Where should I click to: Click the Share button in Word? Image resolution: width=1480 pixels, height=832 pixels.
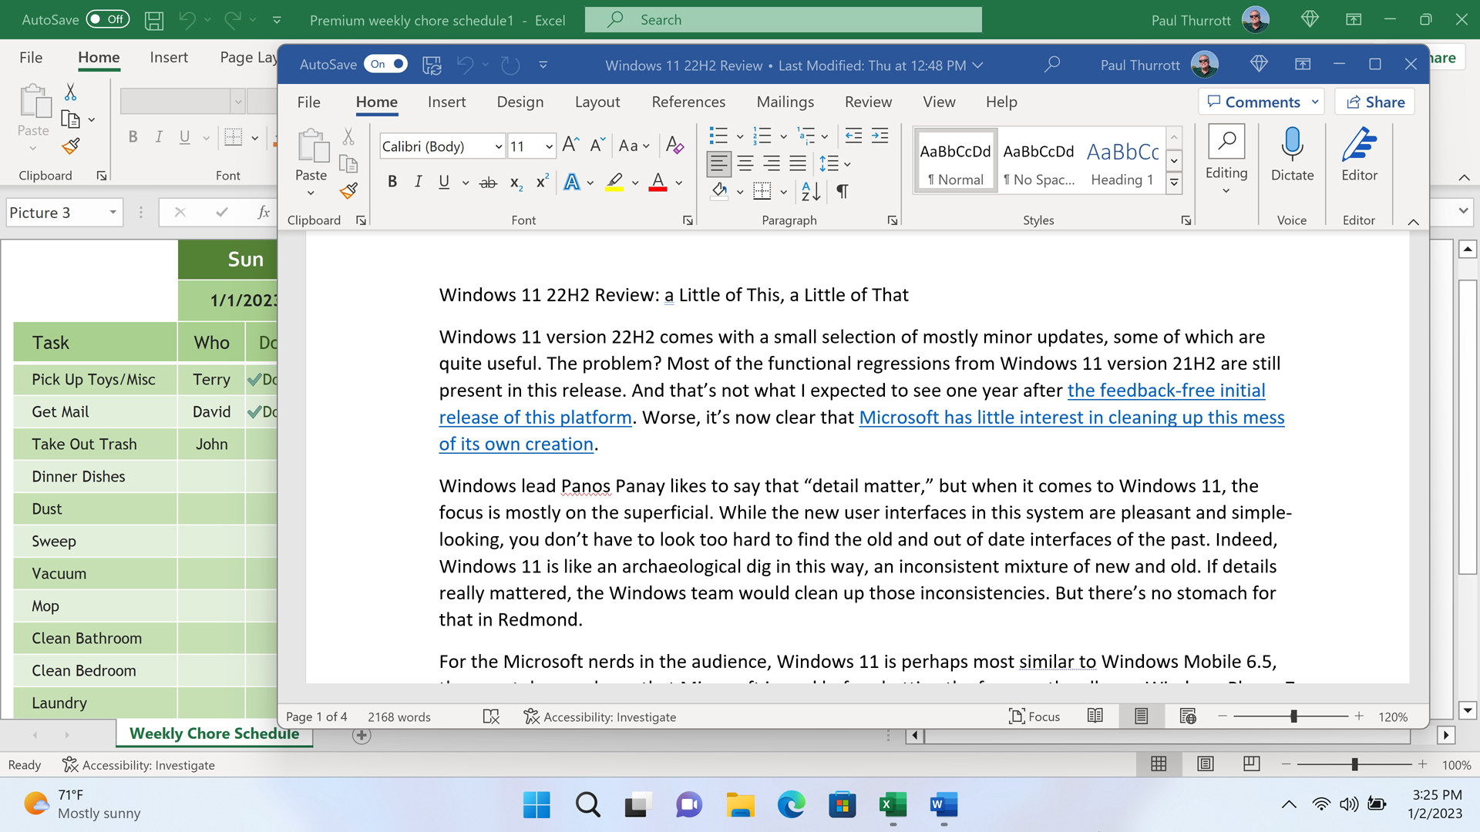click(1375, 102)
